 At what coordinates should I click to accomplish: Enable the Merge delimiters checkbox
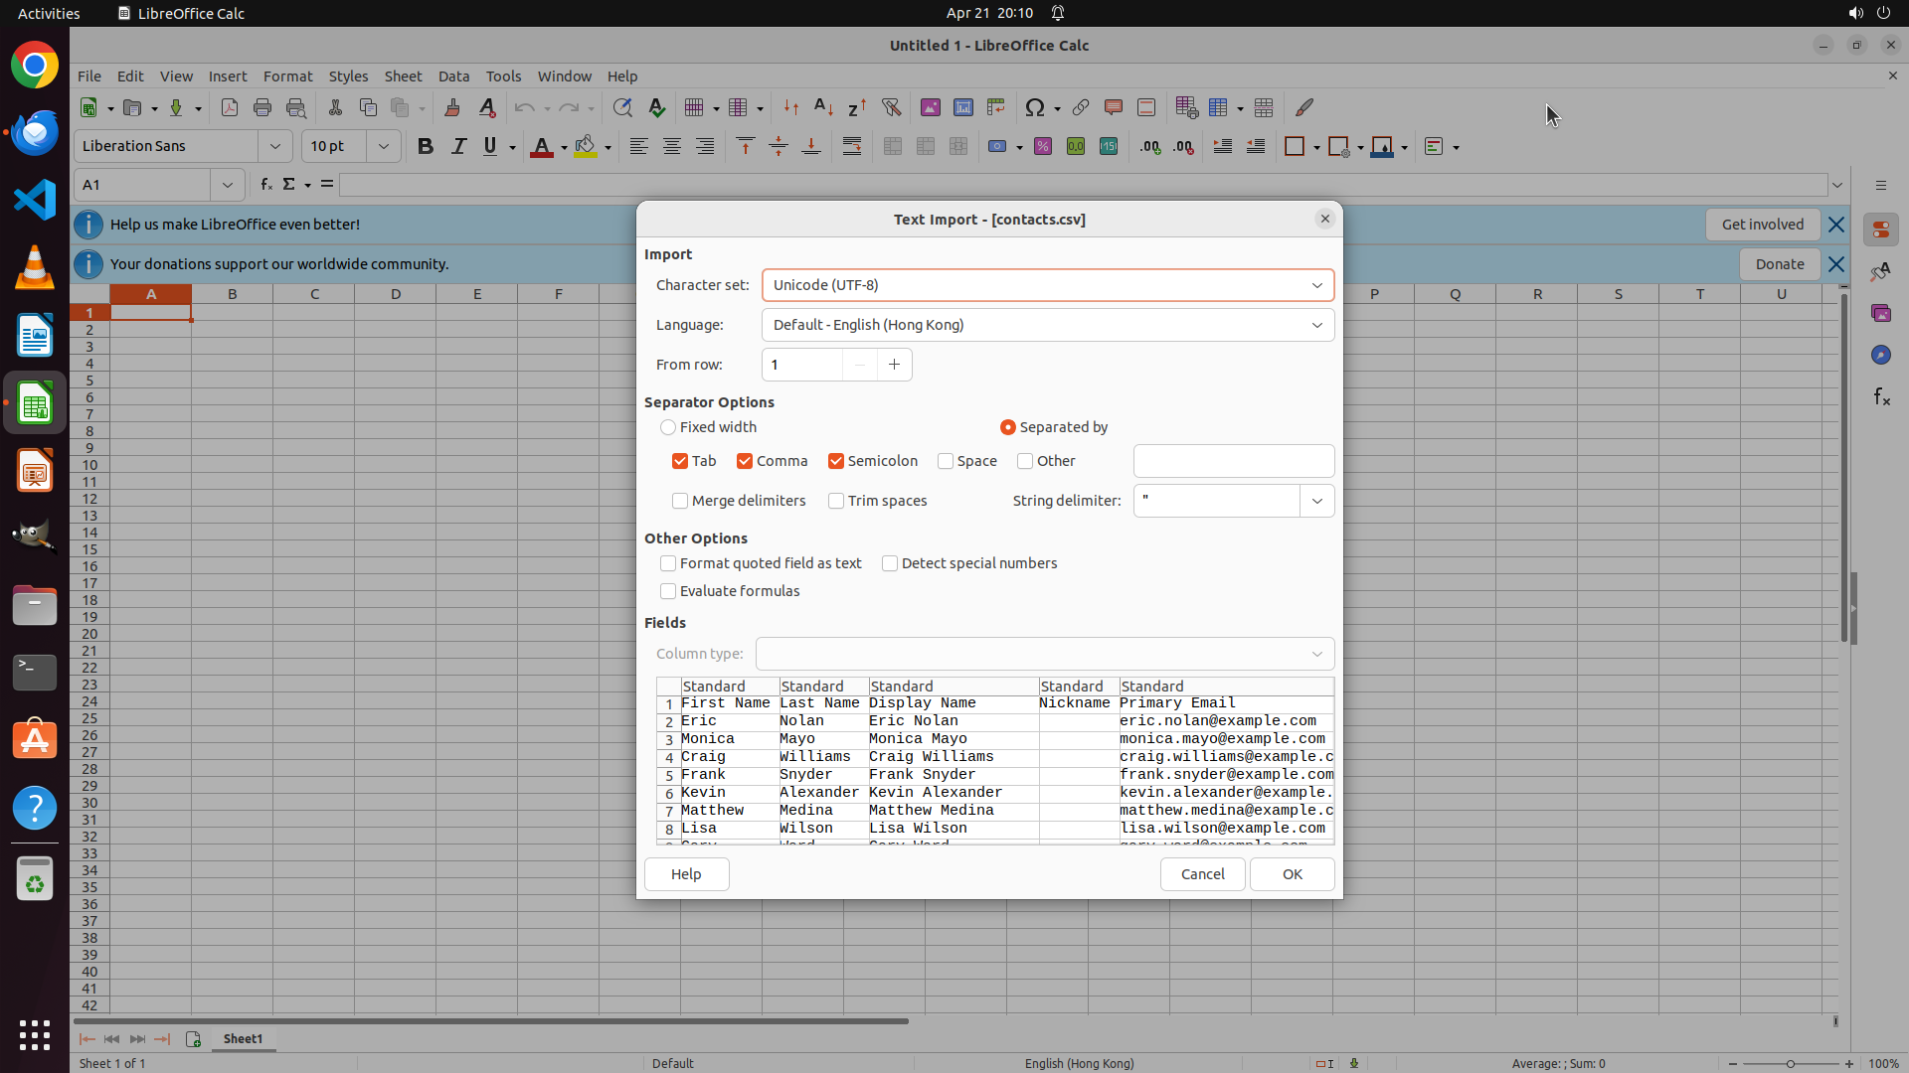(x=680, y=501)
